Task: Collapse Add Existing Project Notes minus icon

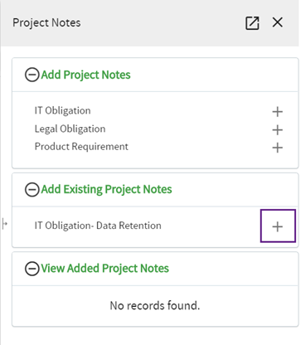Action: [x=32, y=190]
